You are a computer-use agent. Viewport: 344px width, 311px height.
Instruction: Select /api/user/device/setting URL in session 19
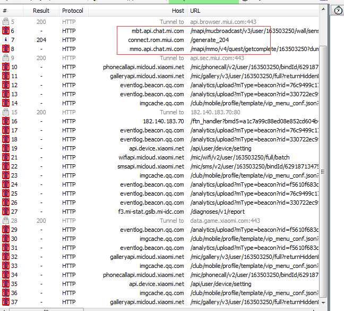(x=221, y=148)
